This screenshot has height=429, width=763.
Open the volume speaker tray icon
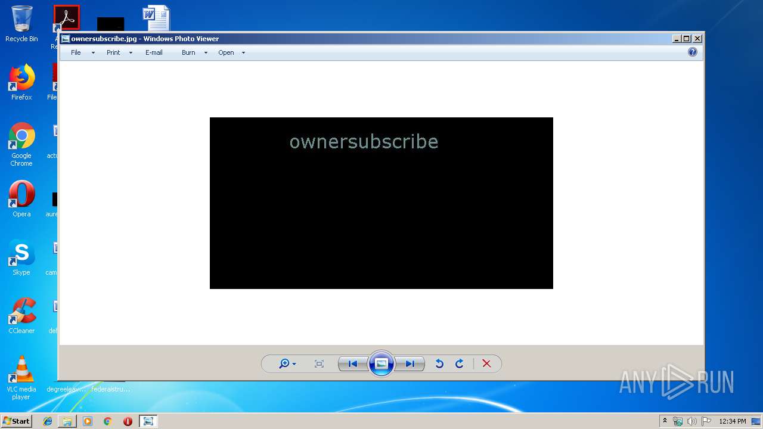[692, 421]
